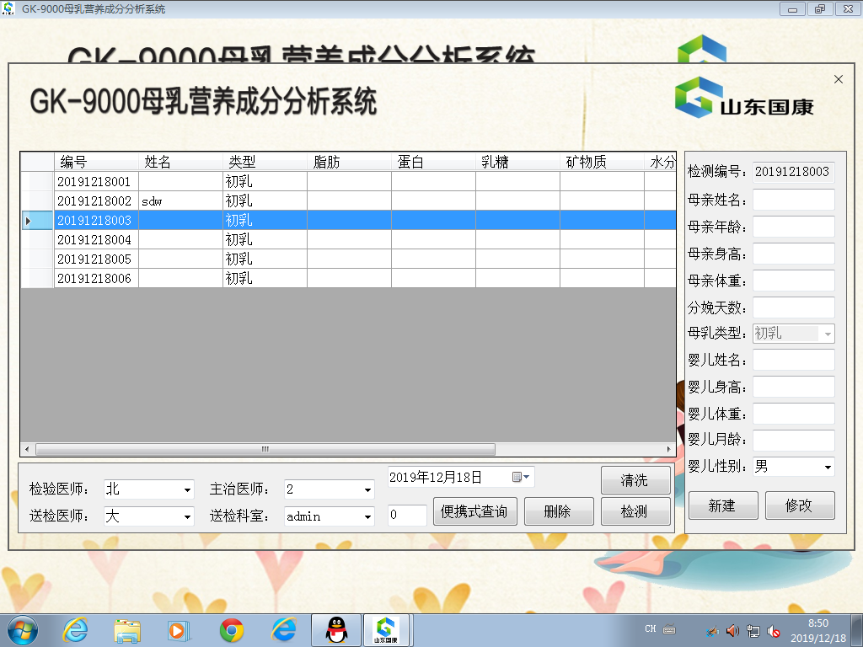Viewport: 863px width, 647px height.
Task: Click the 编号 column header
Action: pyautogui.click(x=96, y=162)
